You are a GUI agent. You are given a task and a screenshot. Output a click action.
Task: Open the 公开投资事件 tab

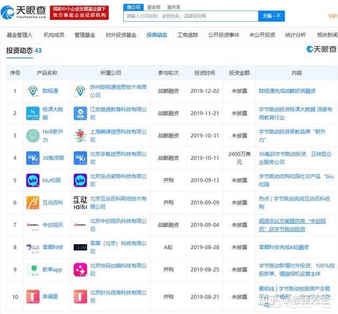pyautogui.click(x=223, y=35)
